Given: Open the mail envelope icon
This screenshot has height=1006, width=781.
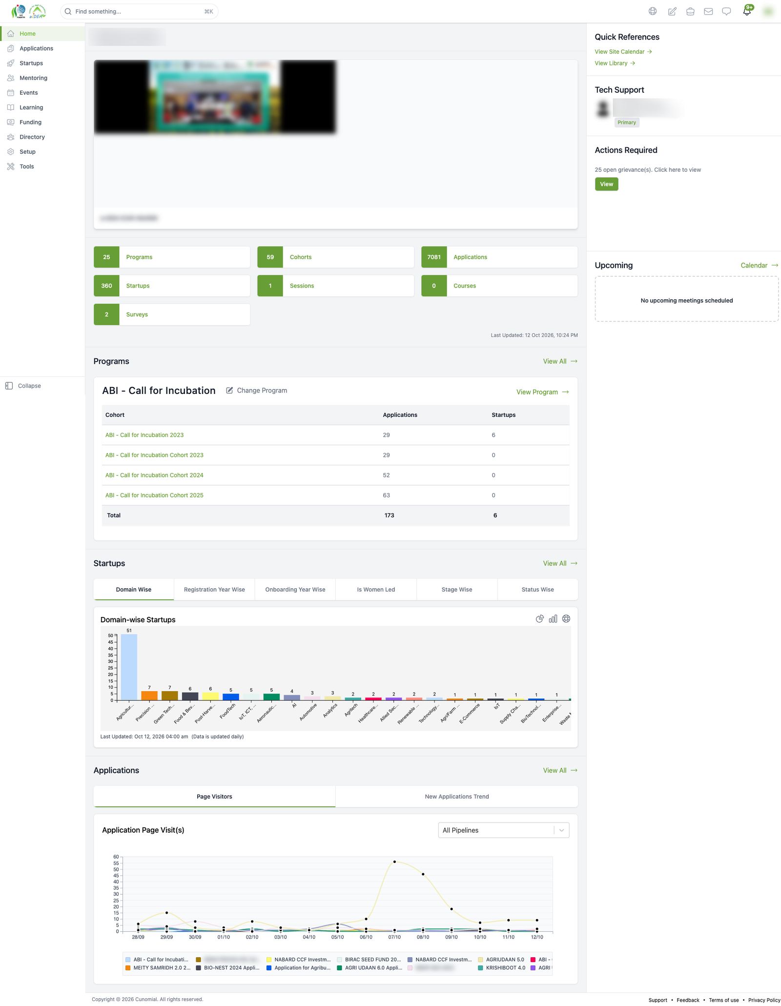Looking at the screenshot, I should (x=708, y=11).
